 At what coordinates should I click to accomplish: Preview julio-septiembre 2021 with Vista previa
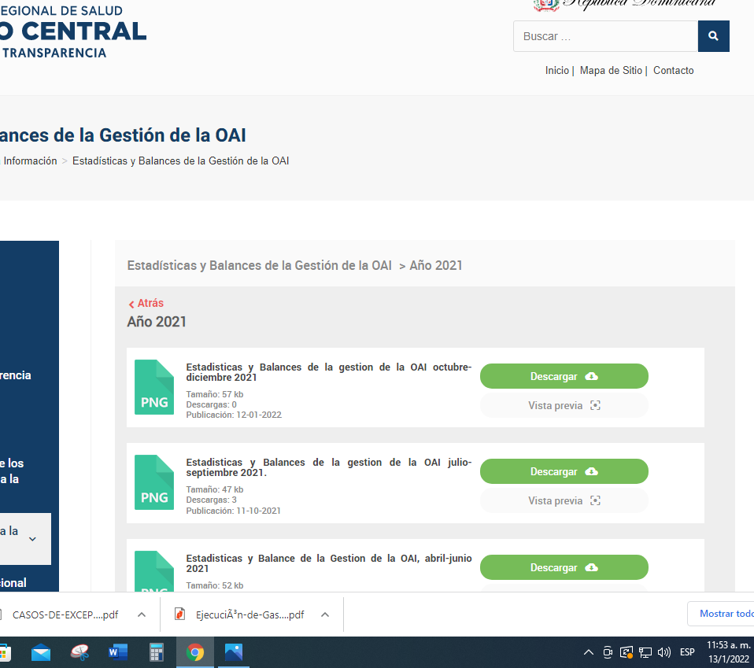coord(564,500)
